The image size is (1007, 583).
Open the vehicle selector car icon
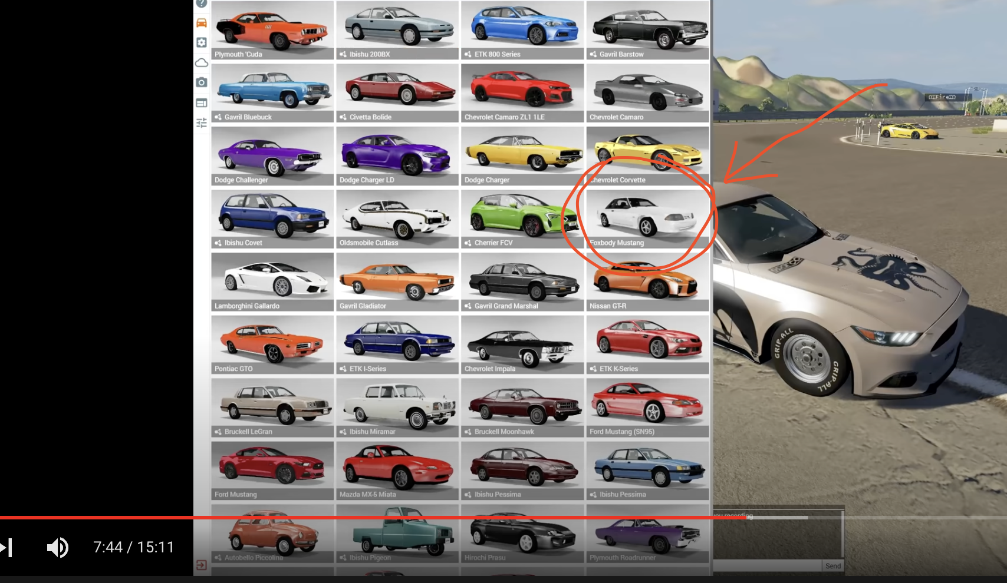tap(202, 23)
